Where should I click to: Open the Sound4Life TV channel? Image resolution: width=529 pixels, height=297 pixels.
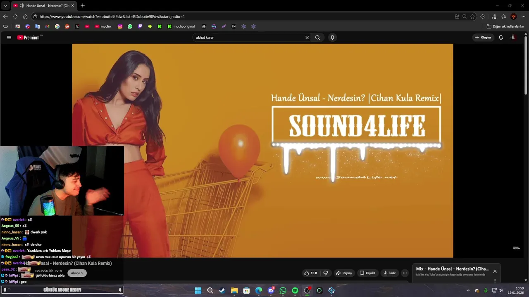click(47, 271)
